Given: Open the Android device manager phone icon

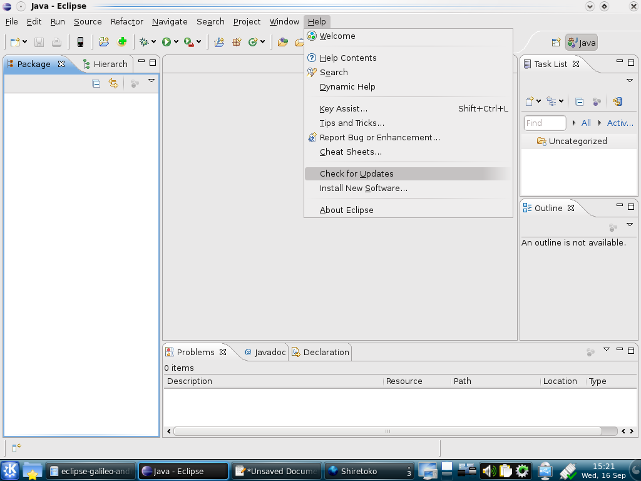Looking at the screenshot, I should coord(81,42).
